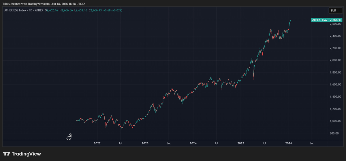Click the 2026 time axis label
Screen dimensions: 346x161
[x=289, y=143]
